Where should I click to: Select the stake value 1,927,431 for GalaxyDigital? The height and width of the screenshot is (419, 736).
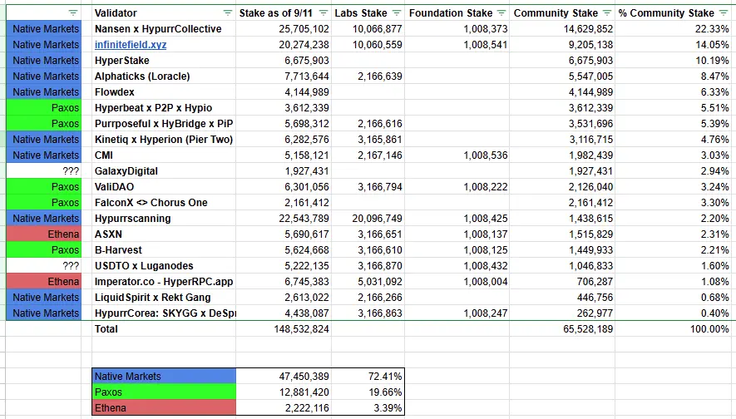tap(284, 171)
